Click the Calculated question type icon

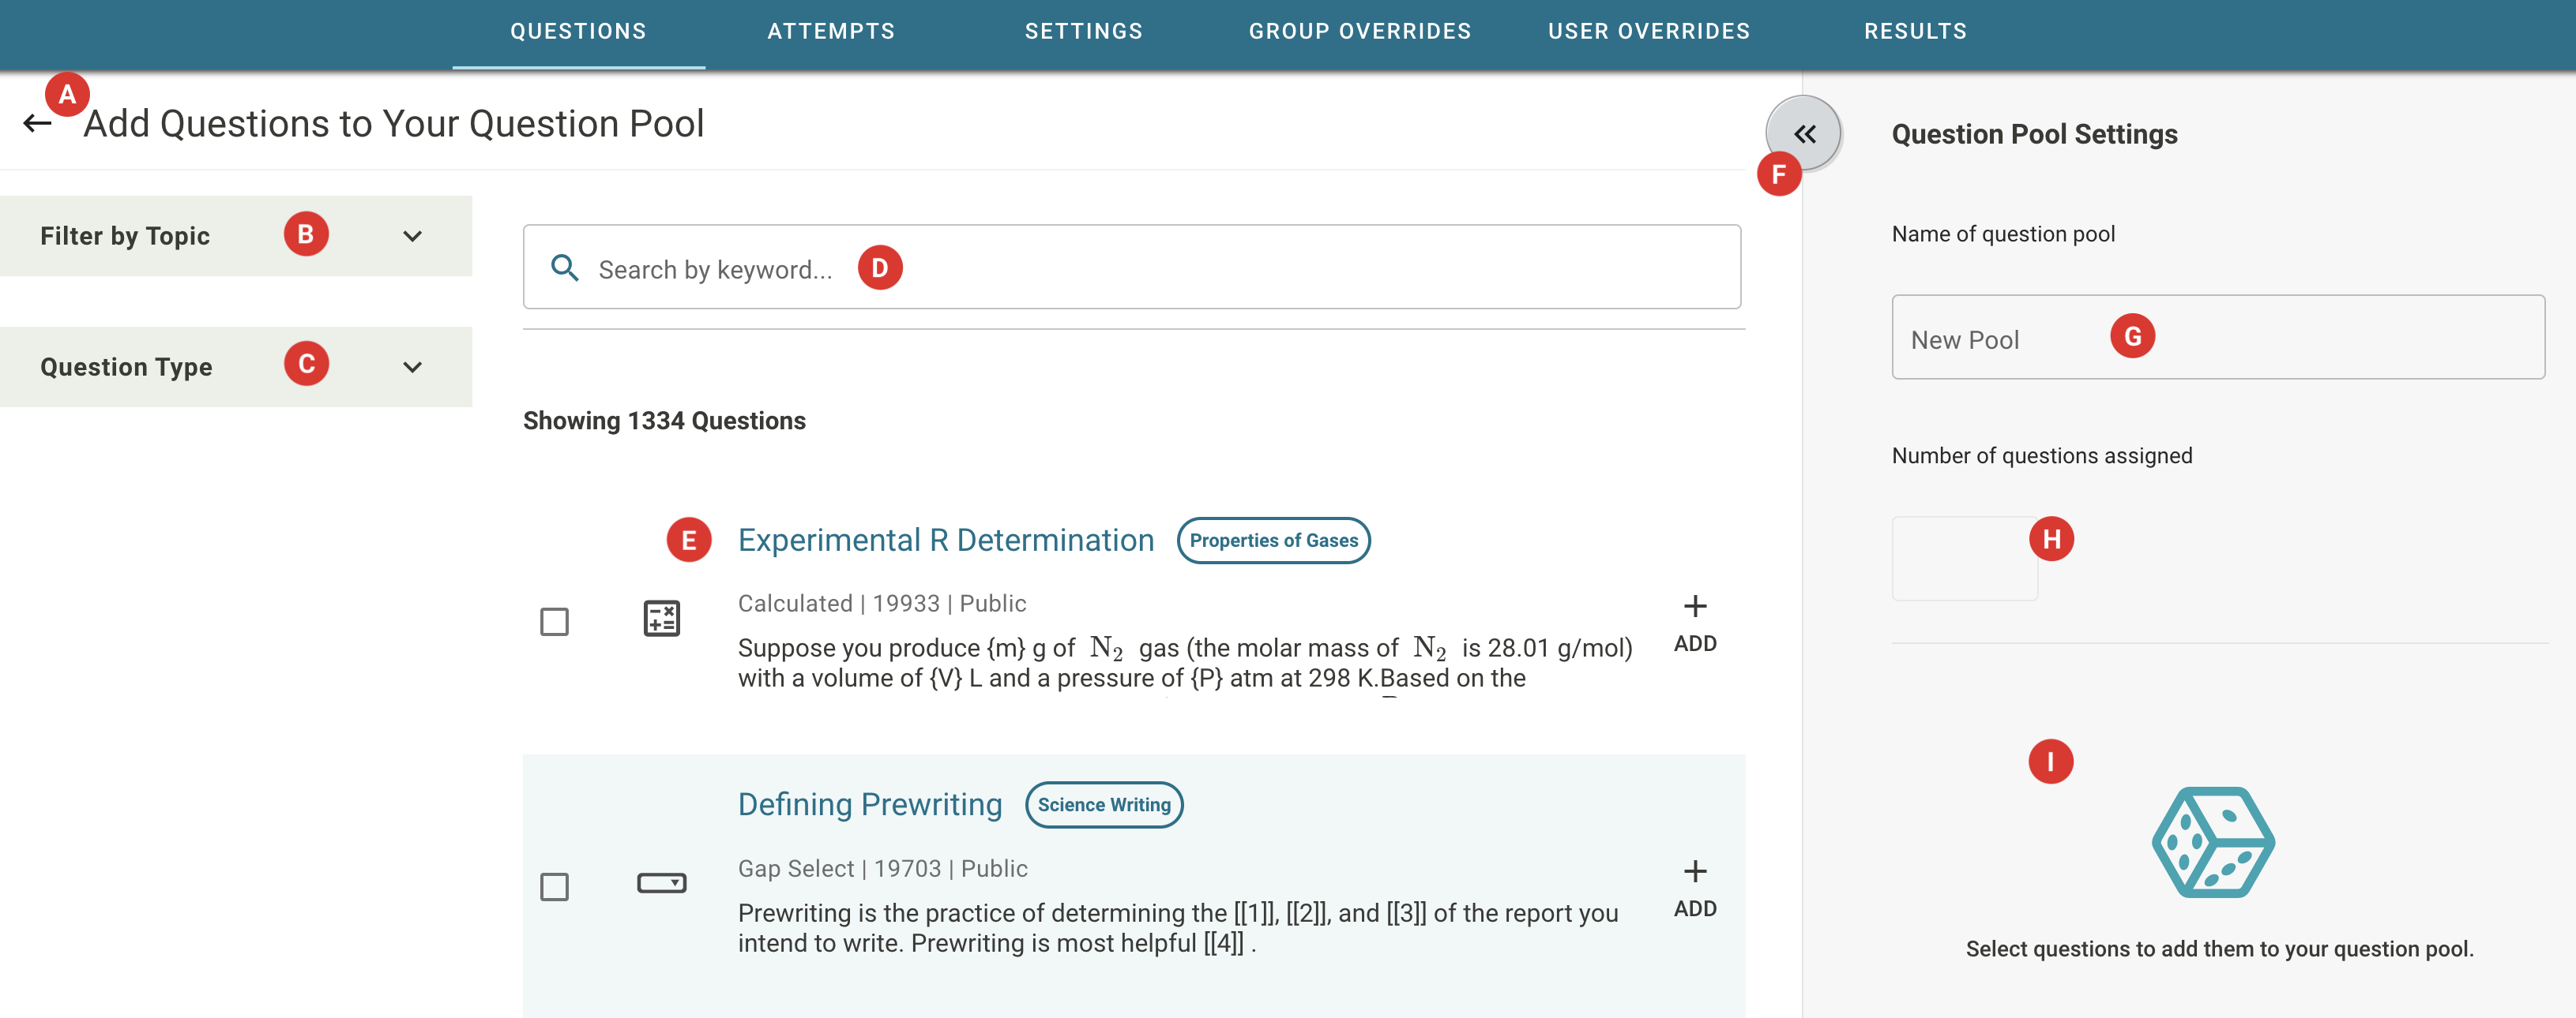[x=661, y=619]
